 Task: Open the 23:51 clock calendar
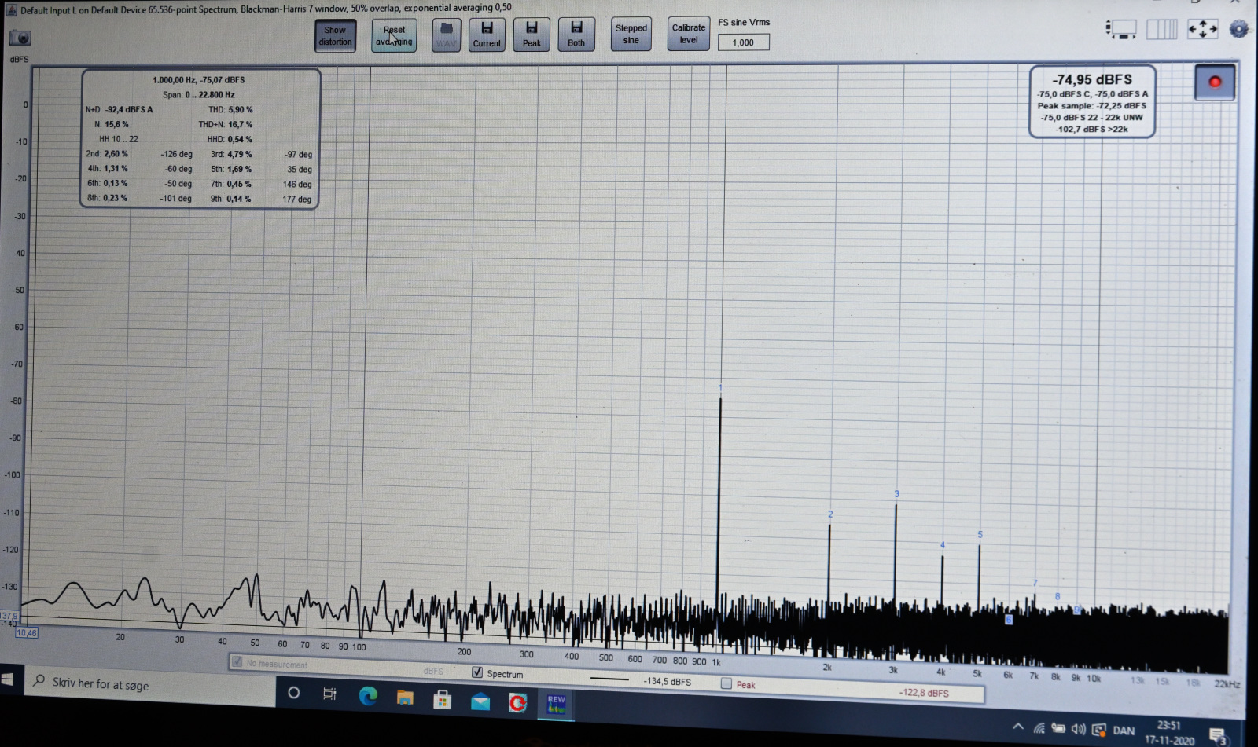click(x=1169, y=732)
